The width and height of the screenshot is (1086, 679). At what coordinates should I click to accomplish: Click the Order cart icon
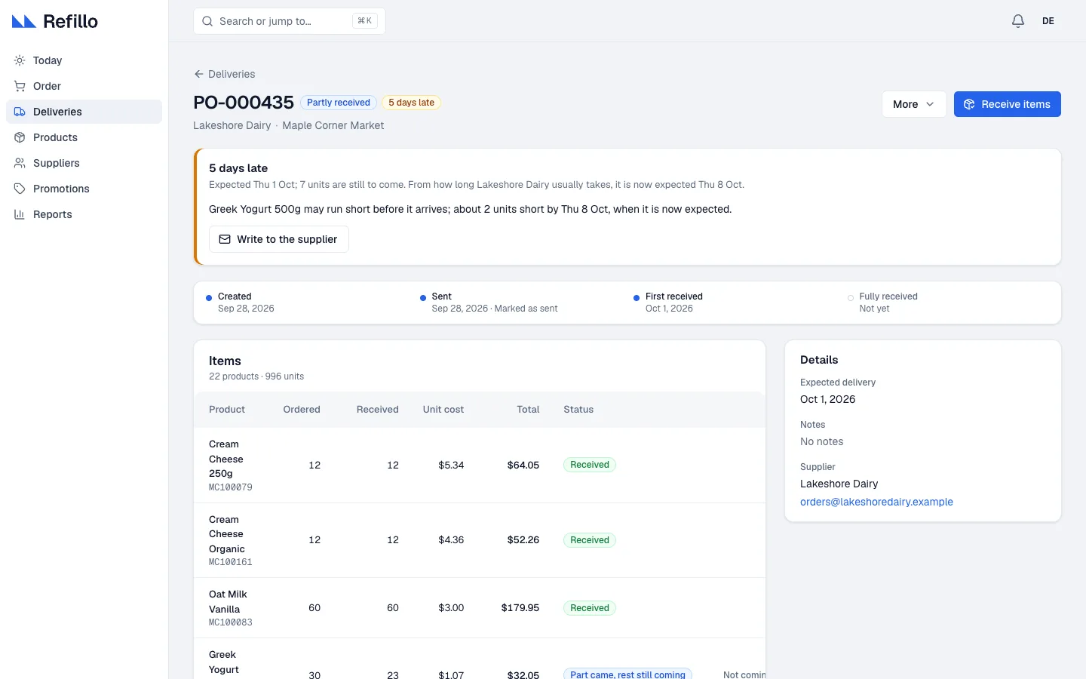click(20, 86)
